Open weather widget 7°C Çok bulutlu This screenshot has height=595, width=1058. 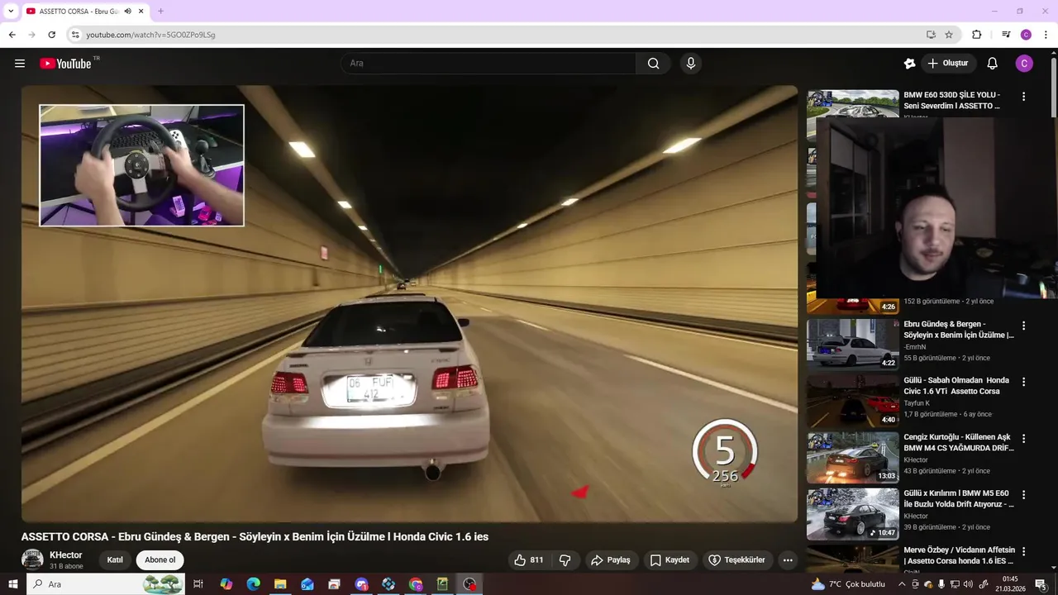pyautogui.click(x=848, y=584)
